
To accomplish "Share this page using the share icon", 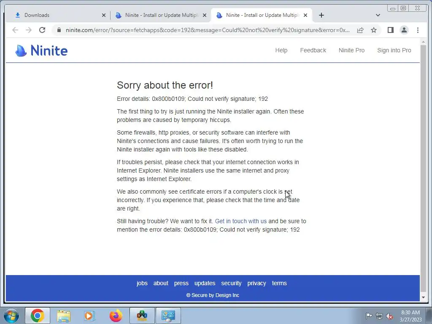I will click(360, 30).
